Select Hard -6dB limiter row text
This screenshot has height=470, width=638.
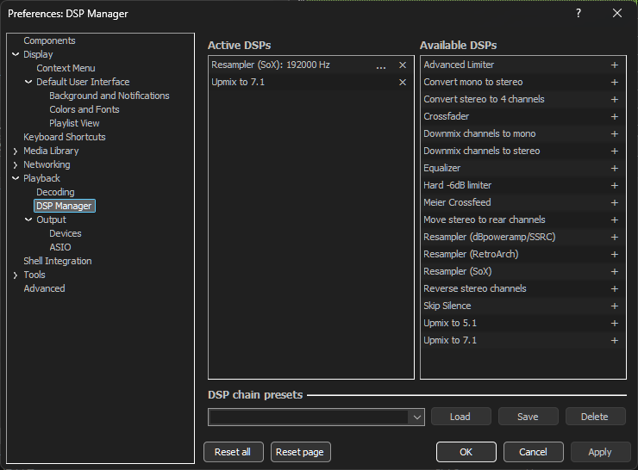[457, 185]
